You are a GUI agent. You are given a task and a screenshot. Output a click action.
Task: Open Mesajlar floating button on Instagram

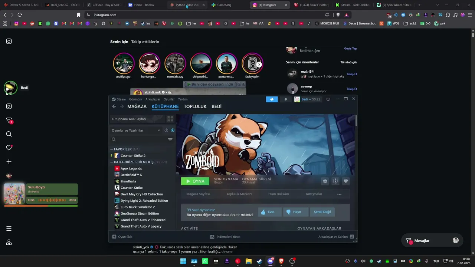tap(432, 241)
